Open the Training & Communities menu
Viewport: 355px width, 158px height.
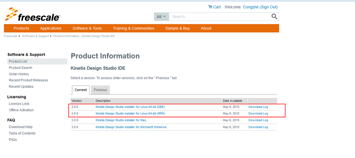134,28
